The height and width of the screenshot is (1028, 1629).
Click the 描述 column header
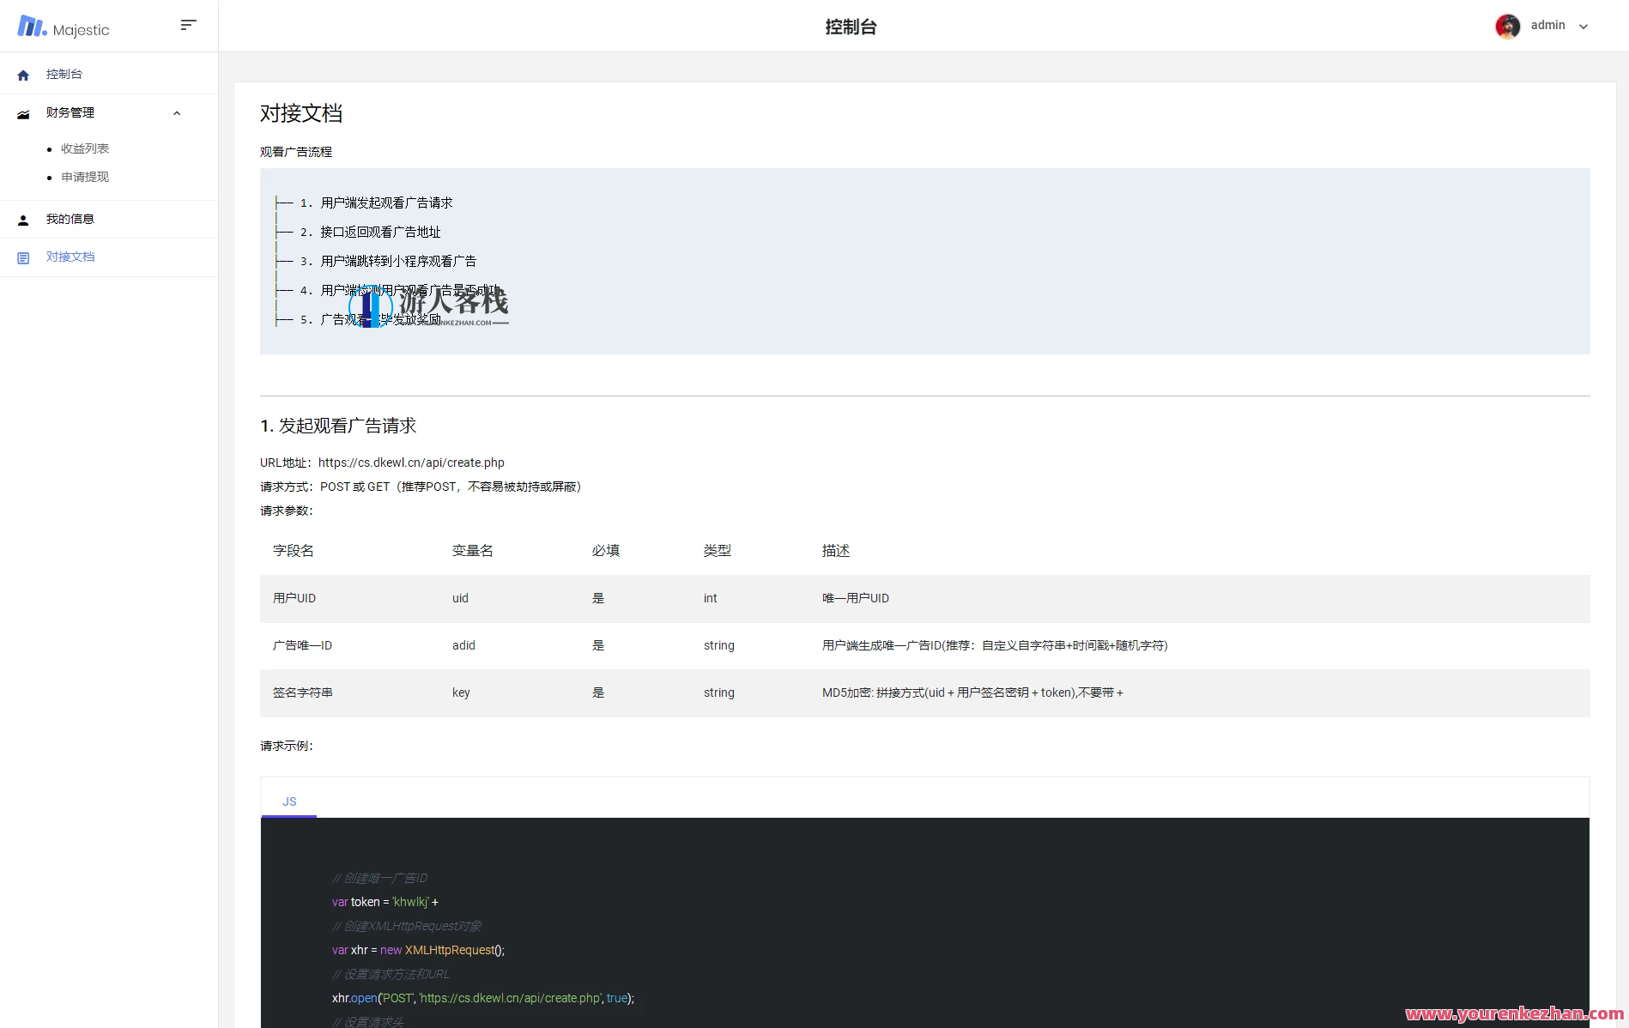pos(835,551)
